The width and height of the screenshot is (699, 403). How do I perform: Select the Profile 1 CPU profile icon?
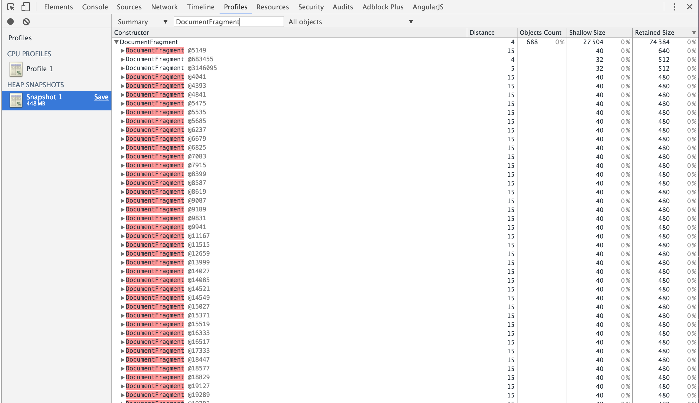click(16, 69)
